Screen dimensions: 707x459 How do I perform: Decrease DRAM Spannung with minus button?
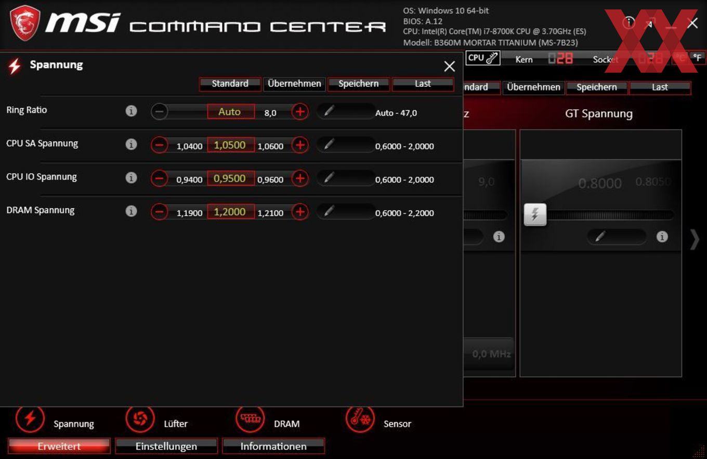point(160,212)
